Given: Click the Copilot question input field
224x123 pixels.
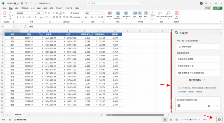Looking at the screenshot, I should click(x=198, y=104).
